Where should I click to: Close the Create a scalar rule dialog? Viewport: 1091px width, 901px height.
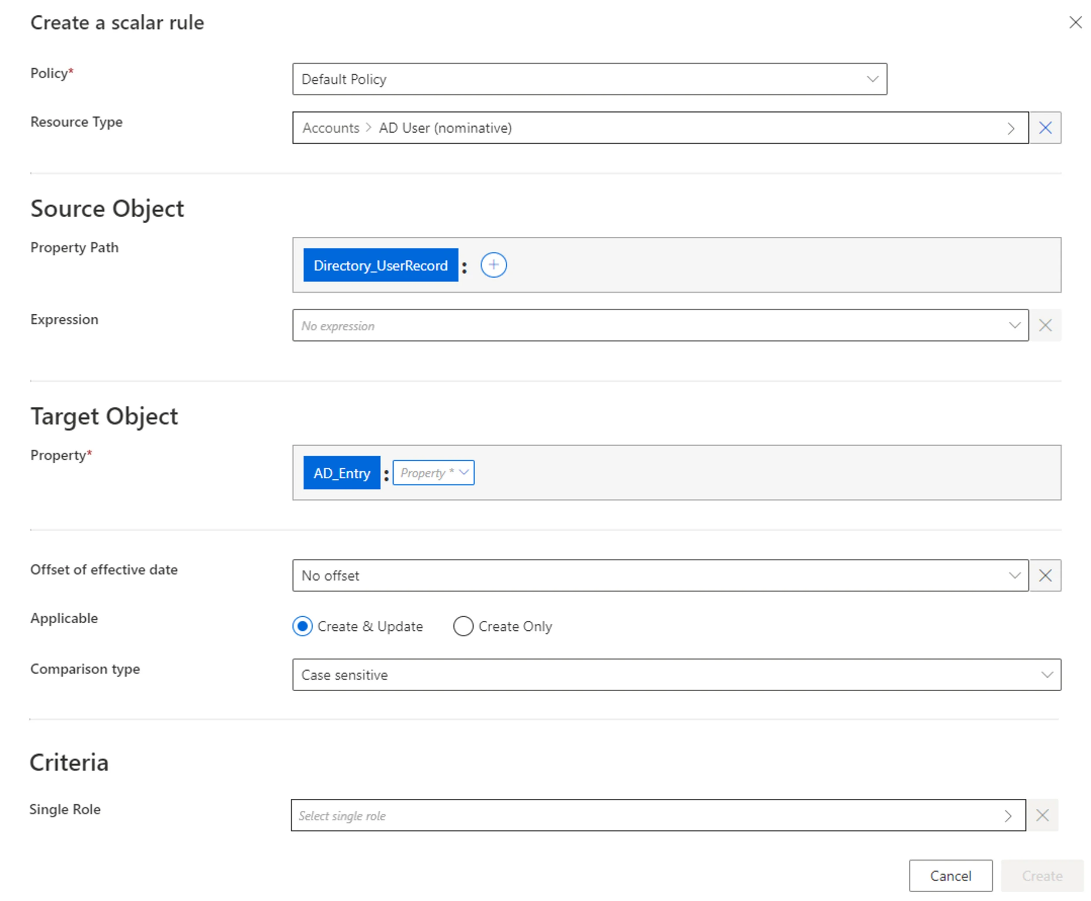click(1075, 22)
